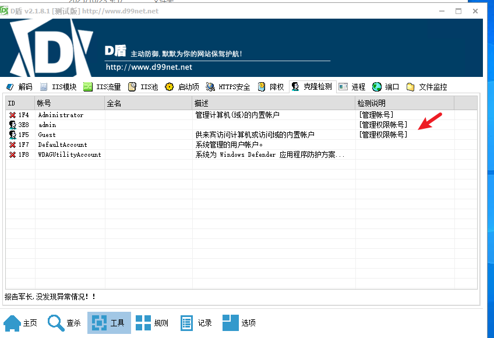Click 管理计算机(域)的内置帐户 description
The height and width of the screenshot is (338, 494).
coord(237,115)
